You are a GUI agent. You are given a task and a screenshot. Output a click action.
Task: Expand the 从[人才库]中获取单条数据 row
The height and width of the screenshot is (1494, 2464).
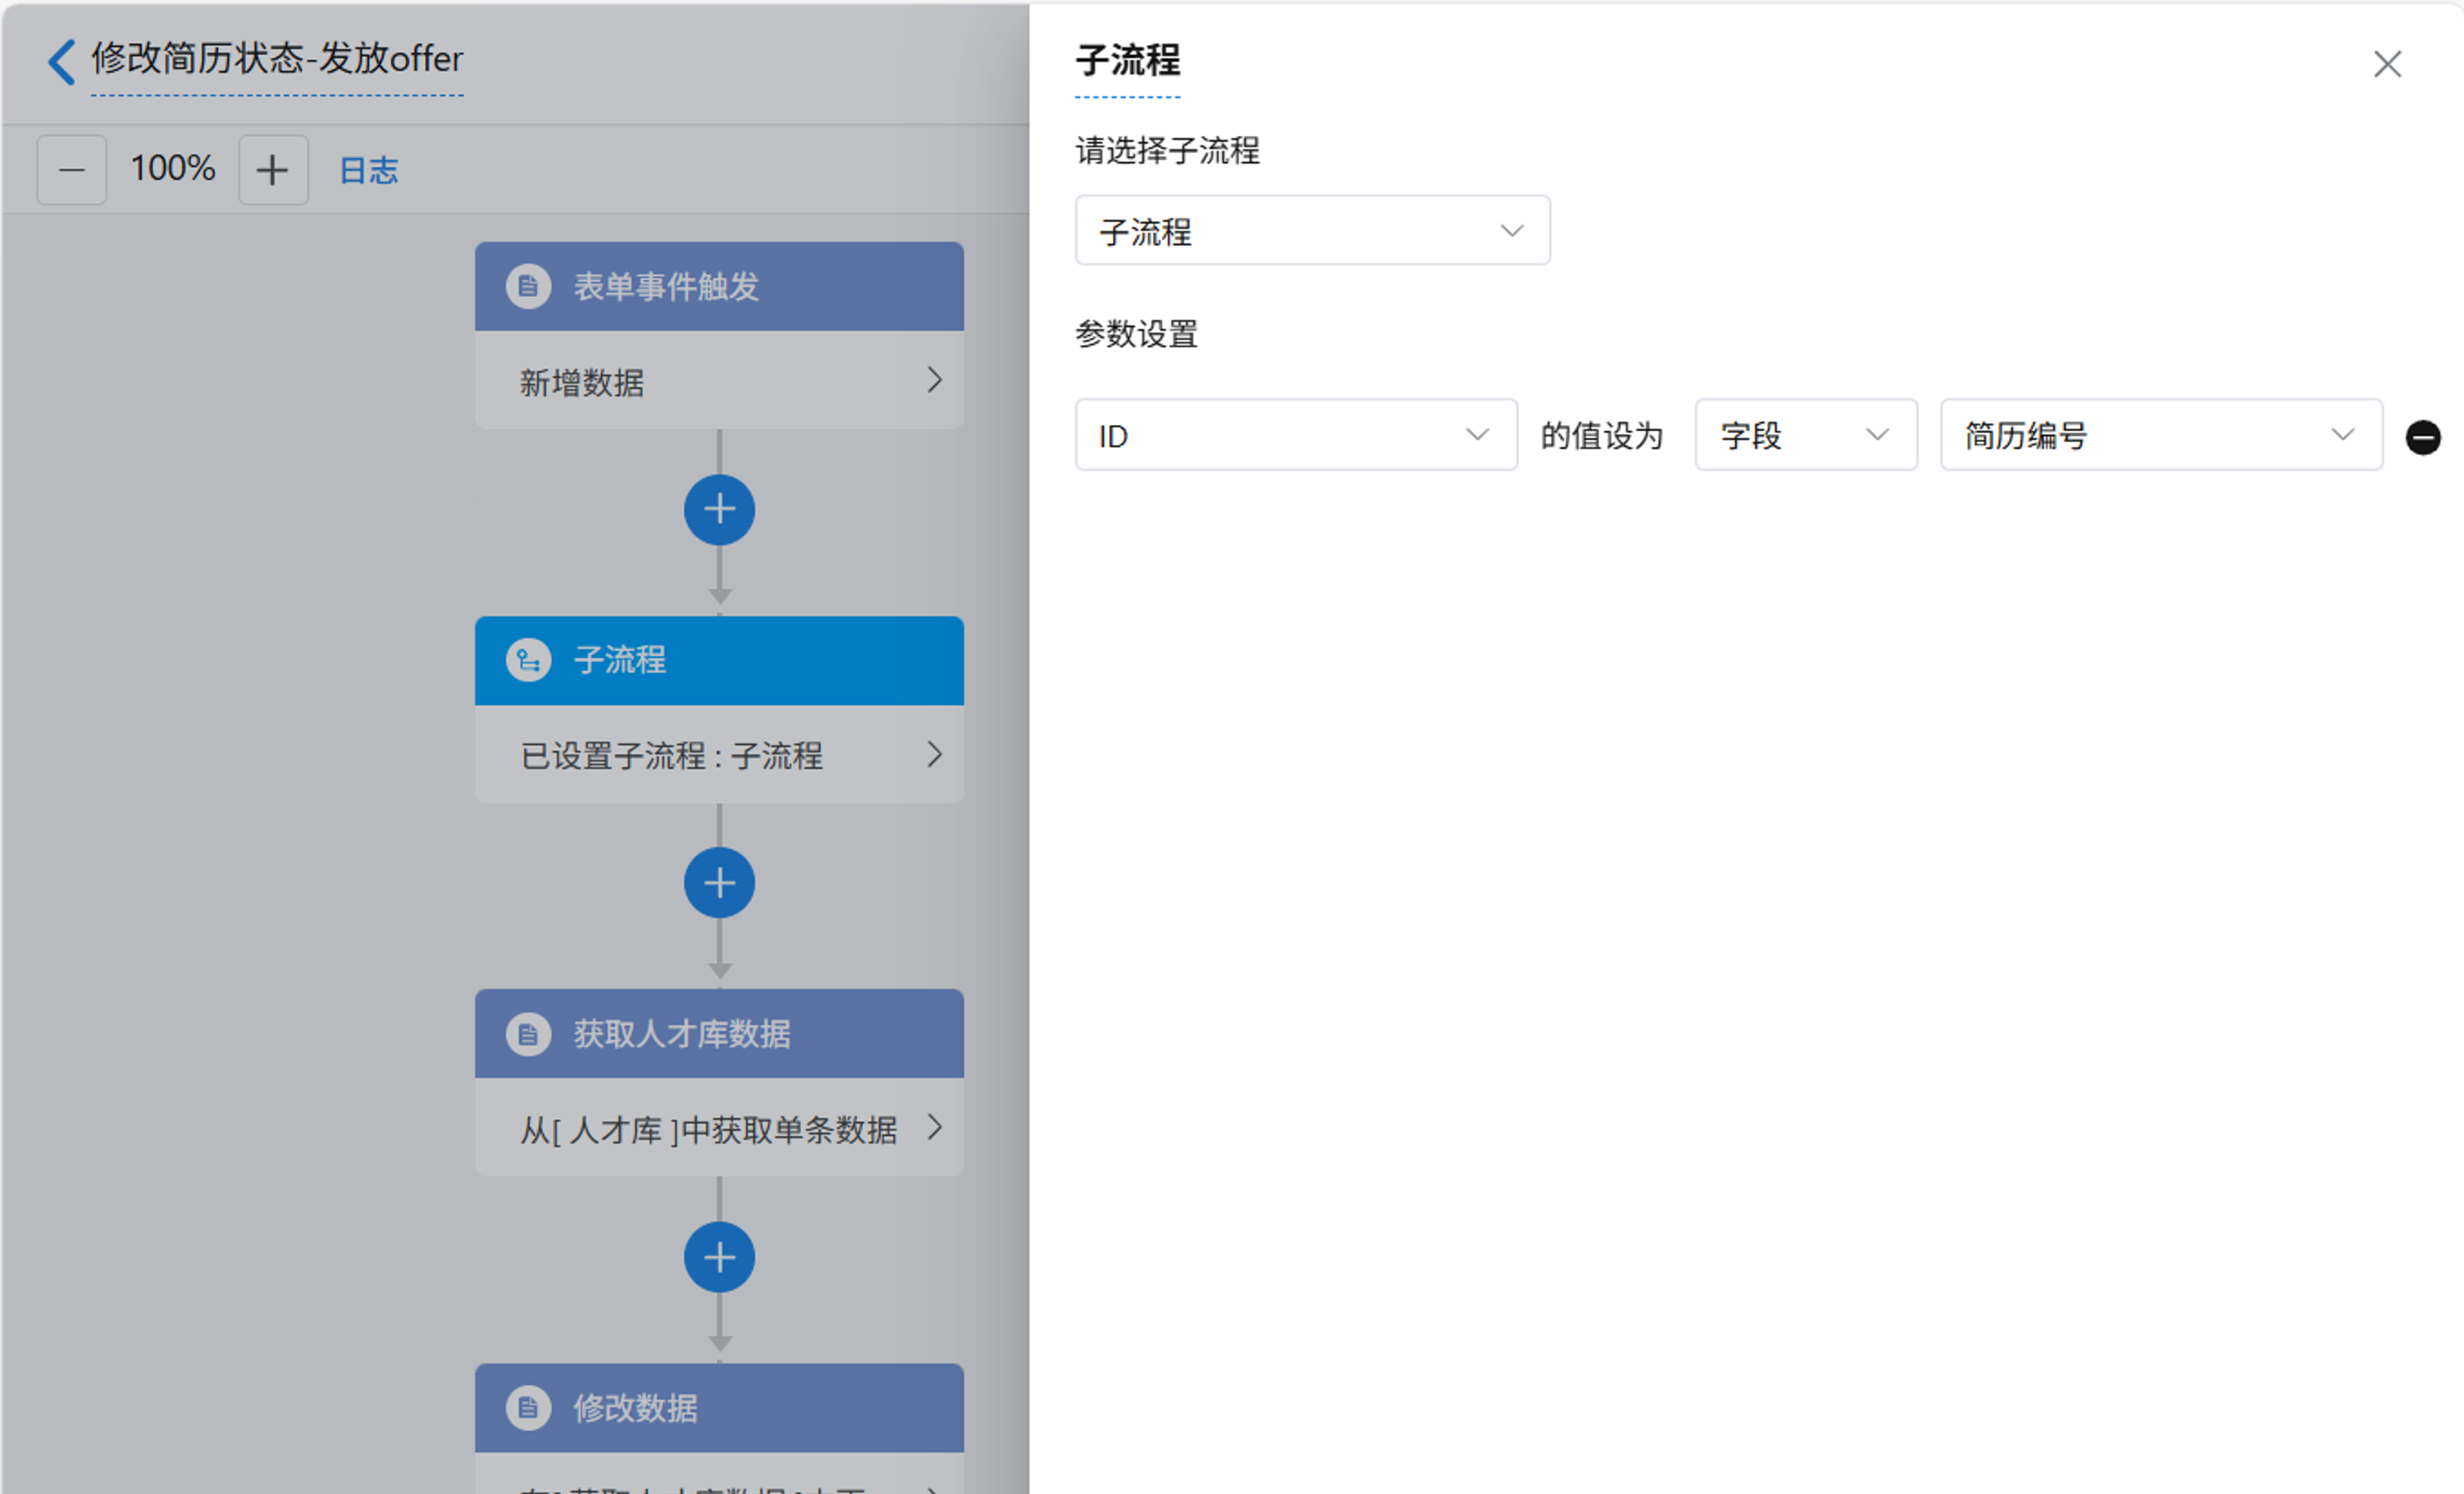[x=719, y=1128]
